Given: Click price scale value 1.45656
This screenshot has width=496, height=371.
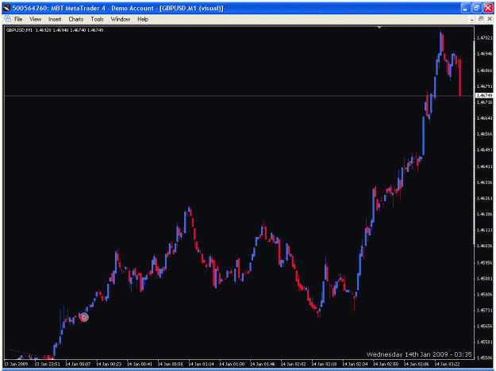Looking at the screenshot, I should click(484, 326).
